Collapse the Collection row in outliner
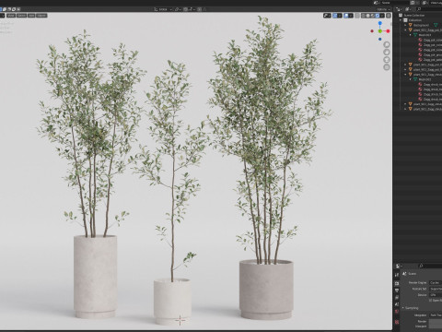Viewport: 442px width, 332px height. click(401, 20)
